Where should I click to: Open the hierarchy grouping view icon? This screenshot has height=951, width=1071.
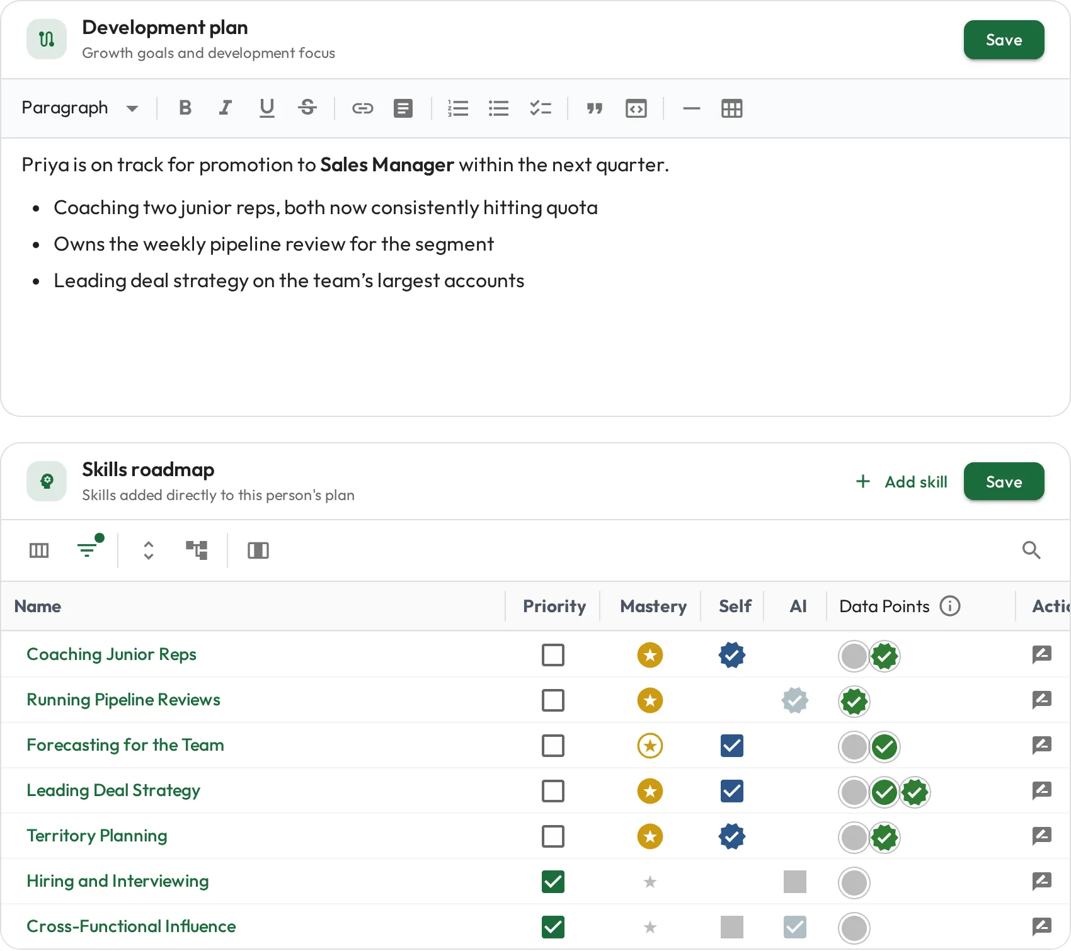pyautogui.click(x=197, y=550)
